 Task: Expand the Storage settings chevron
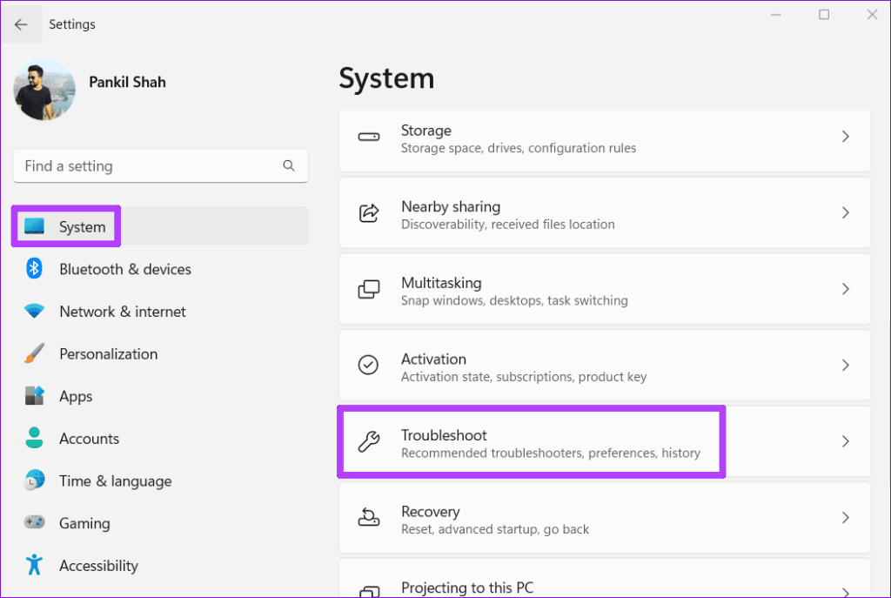(845, 137)
